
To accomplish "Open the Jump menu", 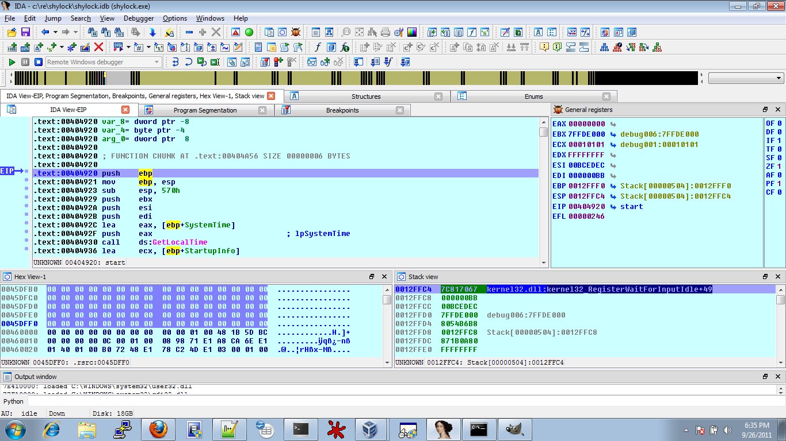I will pos(53,18).
